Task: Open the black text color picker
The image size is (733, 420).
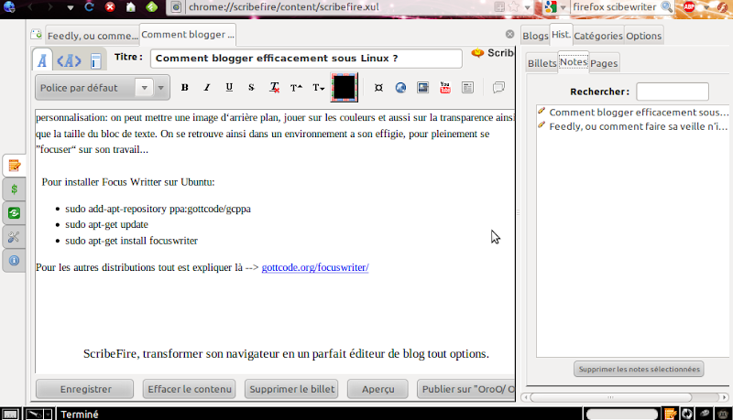Action: (x=345, y=87)
